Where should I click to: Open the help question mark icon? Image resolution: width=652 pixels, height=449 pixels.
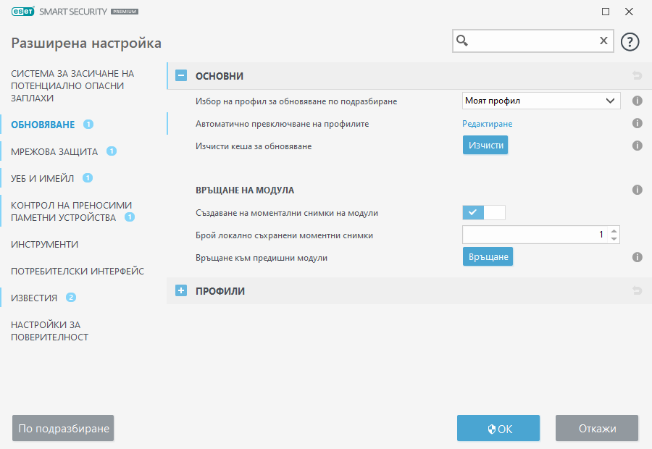tap(630, 41)
